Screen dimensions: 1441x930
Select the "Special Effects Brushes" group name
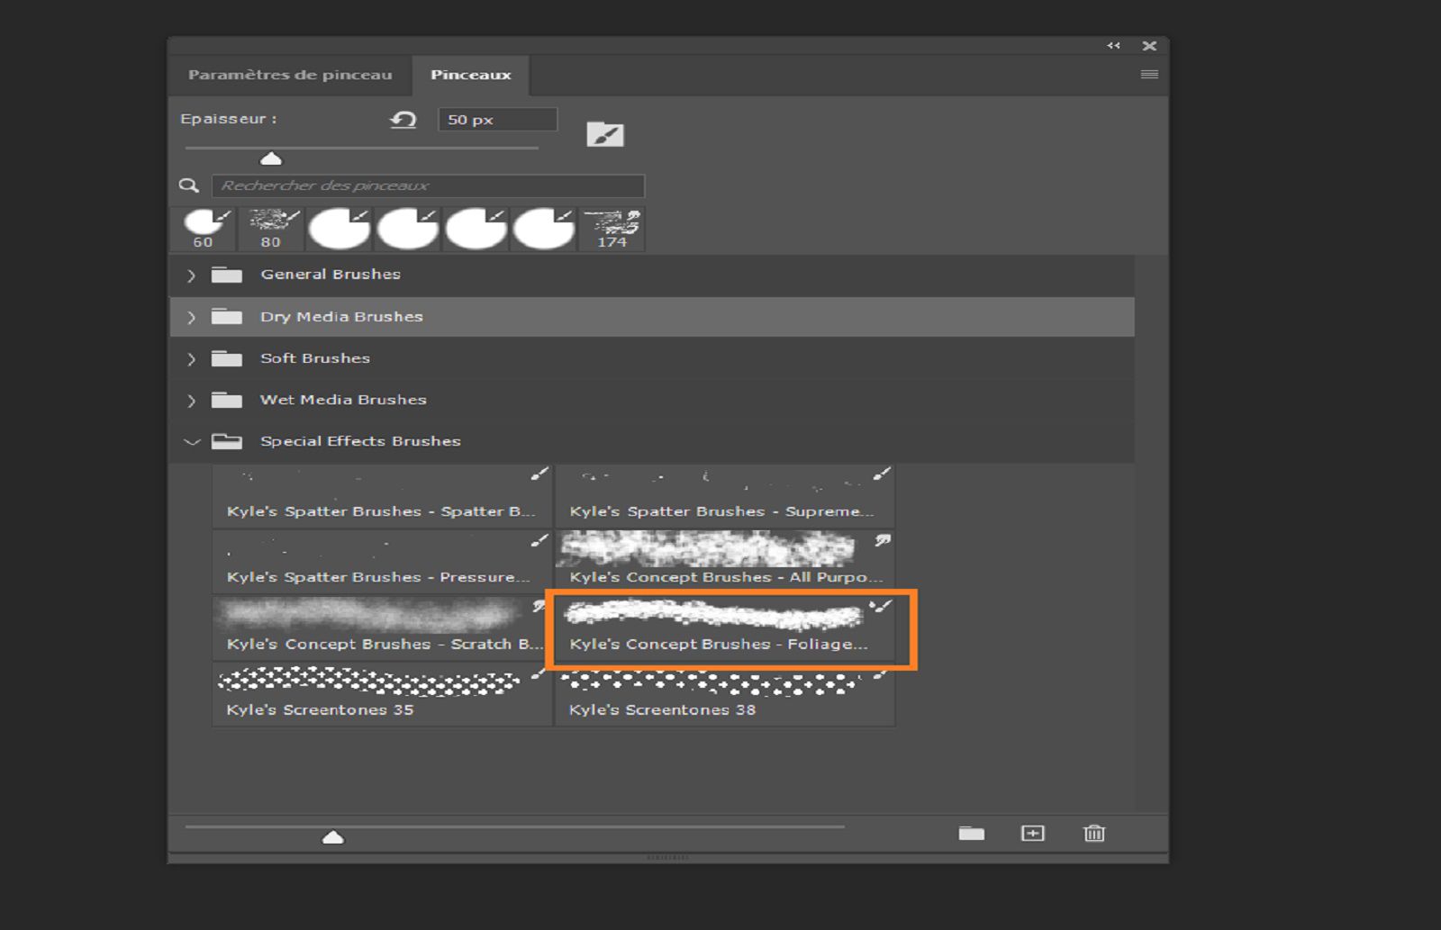(x=360, y=441)
